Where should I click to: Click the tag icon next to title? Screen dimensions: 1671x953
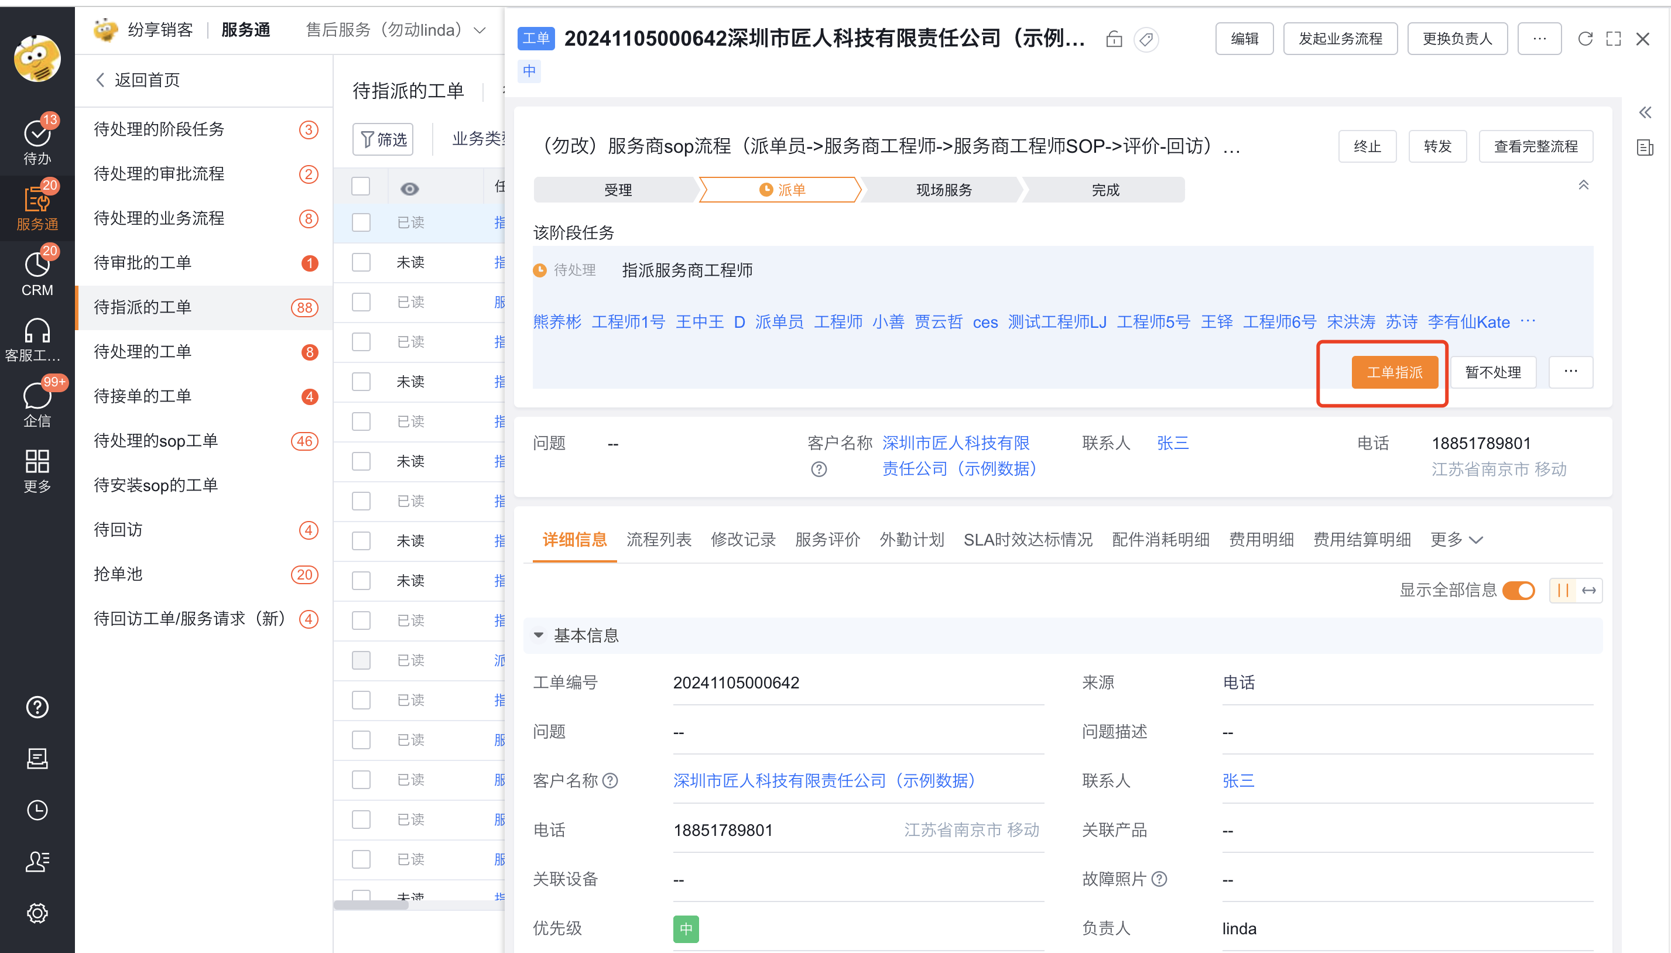click(x=1145, y=39)
